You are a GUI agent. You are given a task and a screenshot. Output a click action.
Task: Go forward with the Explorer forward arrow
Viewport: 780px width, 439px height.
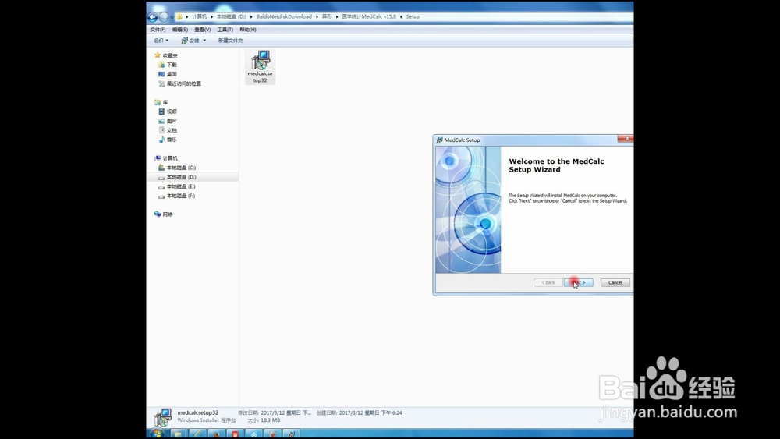click(164, 17)
